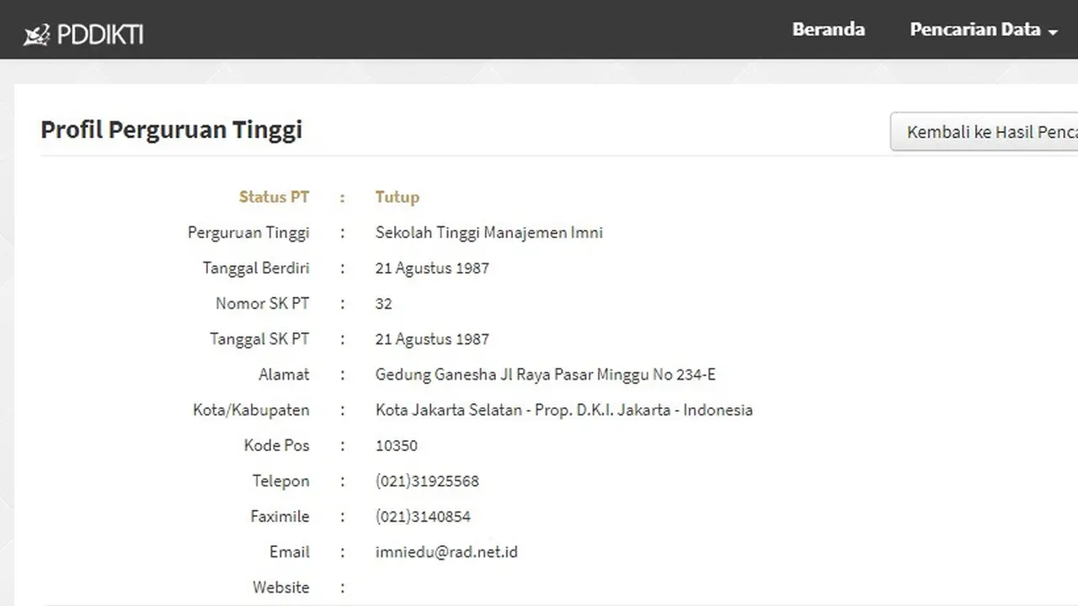Click the Tanggal Berdiri label
1078x606 pixels.
tap(256, 268)
